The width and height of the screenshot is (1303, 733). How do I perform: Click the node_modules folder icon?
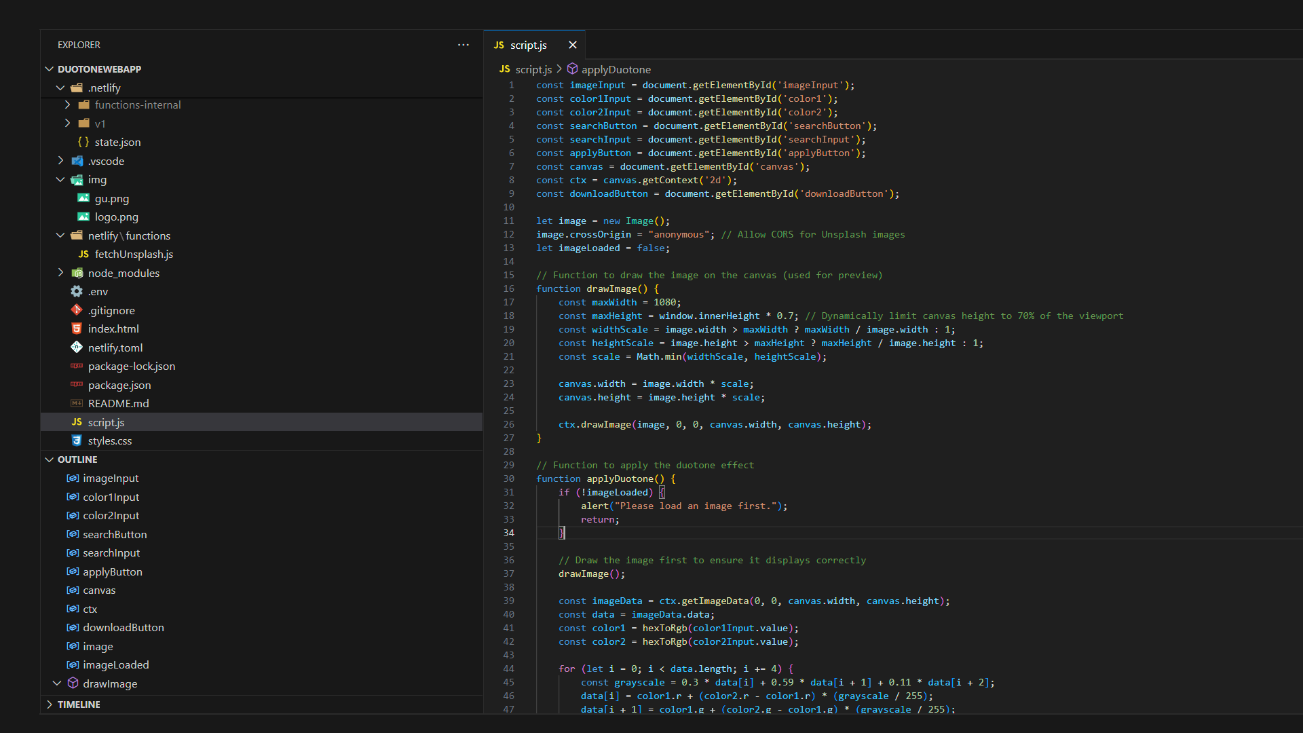tap(77, 273)
